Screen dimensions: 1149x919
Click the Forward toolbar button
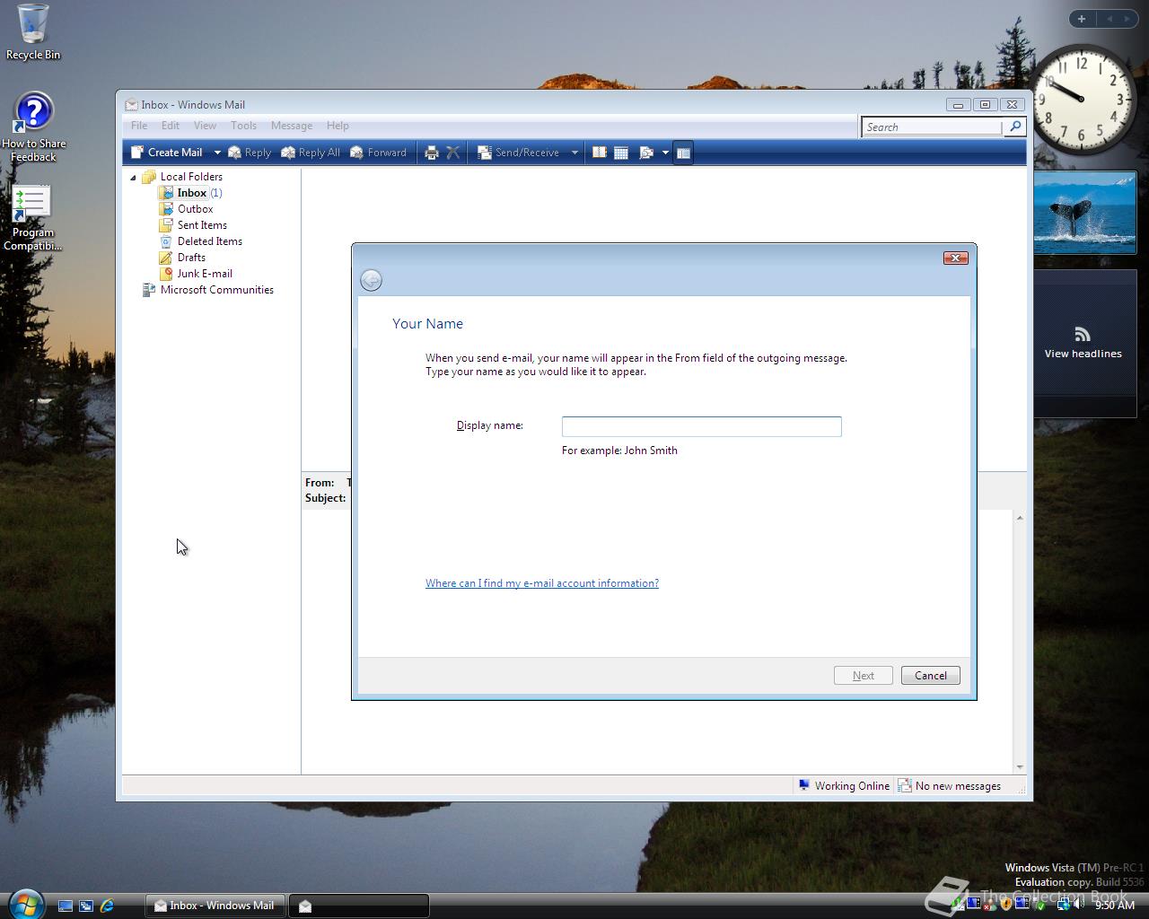tap(378, 153)
